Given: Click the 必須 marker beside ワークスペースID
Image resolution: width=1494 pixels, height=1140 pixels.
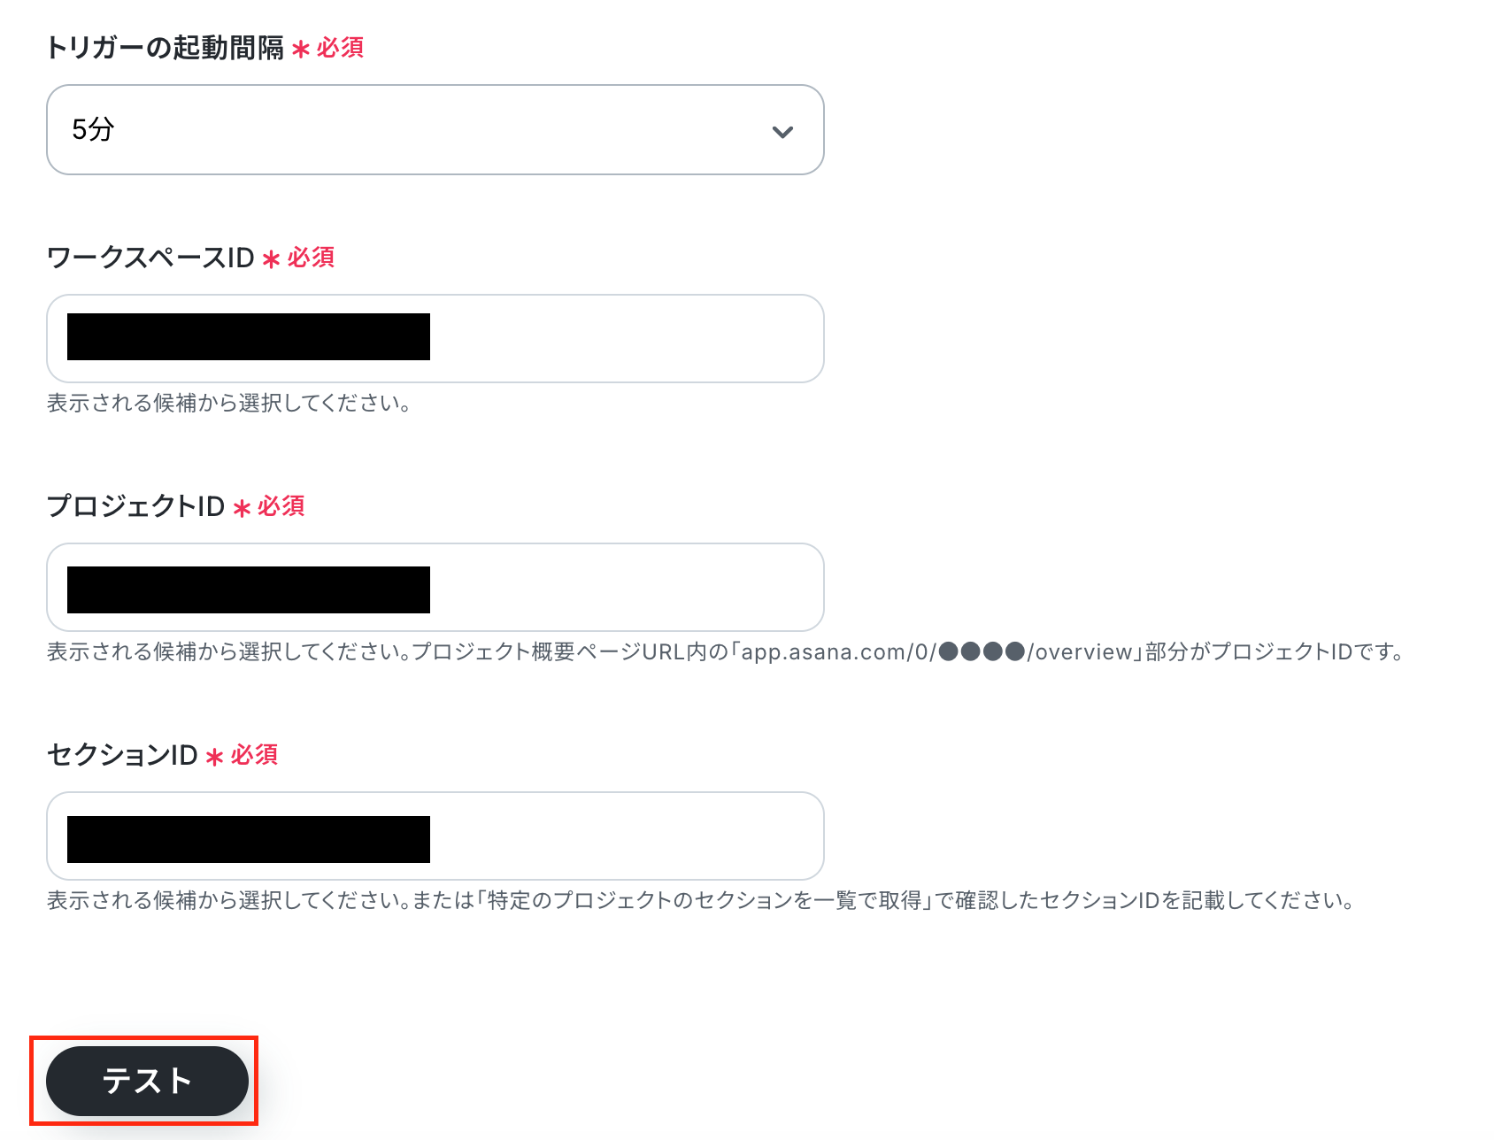Looking at the screenshot, I should pyautogui.click(x=311, y=258).
